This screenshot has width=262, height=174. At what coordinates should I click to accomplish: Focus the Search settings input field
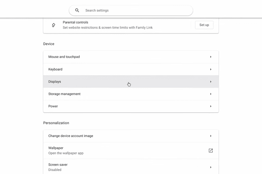click(x=135, y=10)
